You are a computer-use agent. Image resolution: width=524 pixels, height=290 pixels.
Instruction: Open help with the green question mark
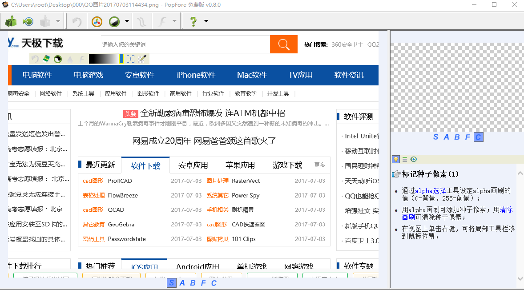click(193, 22)
